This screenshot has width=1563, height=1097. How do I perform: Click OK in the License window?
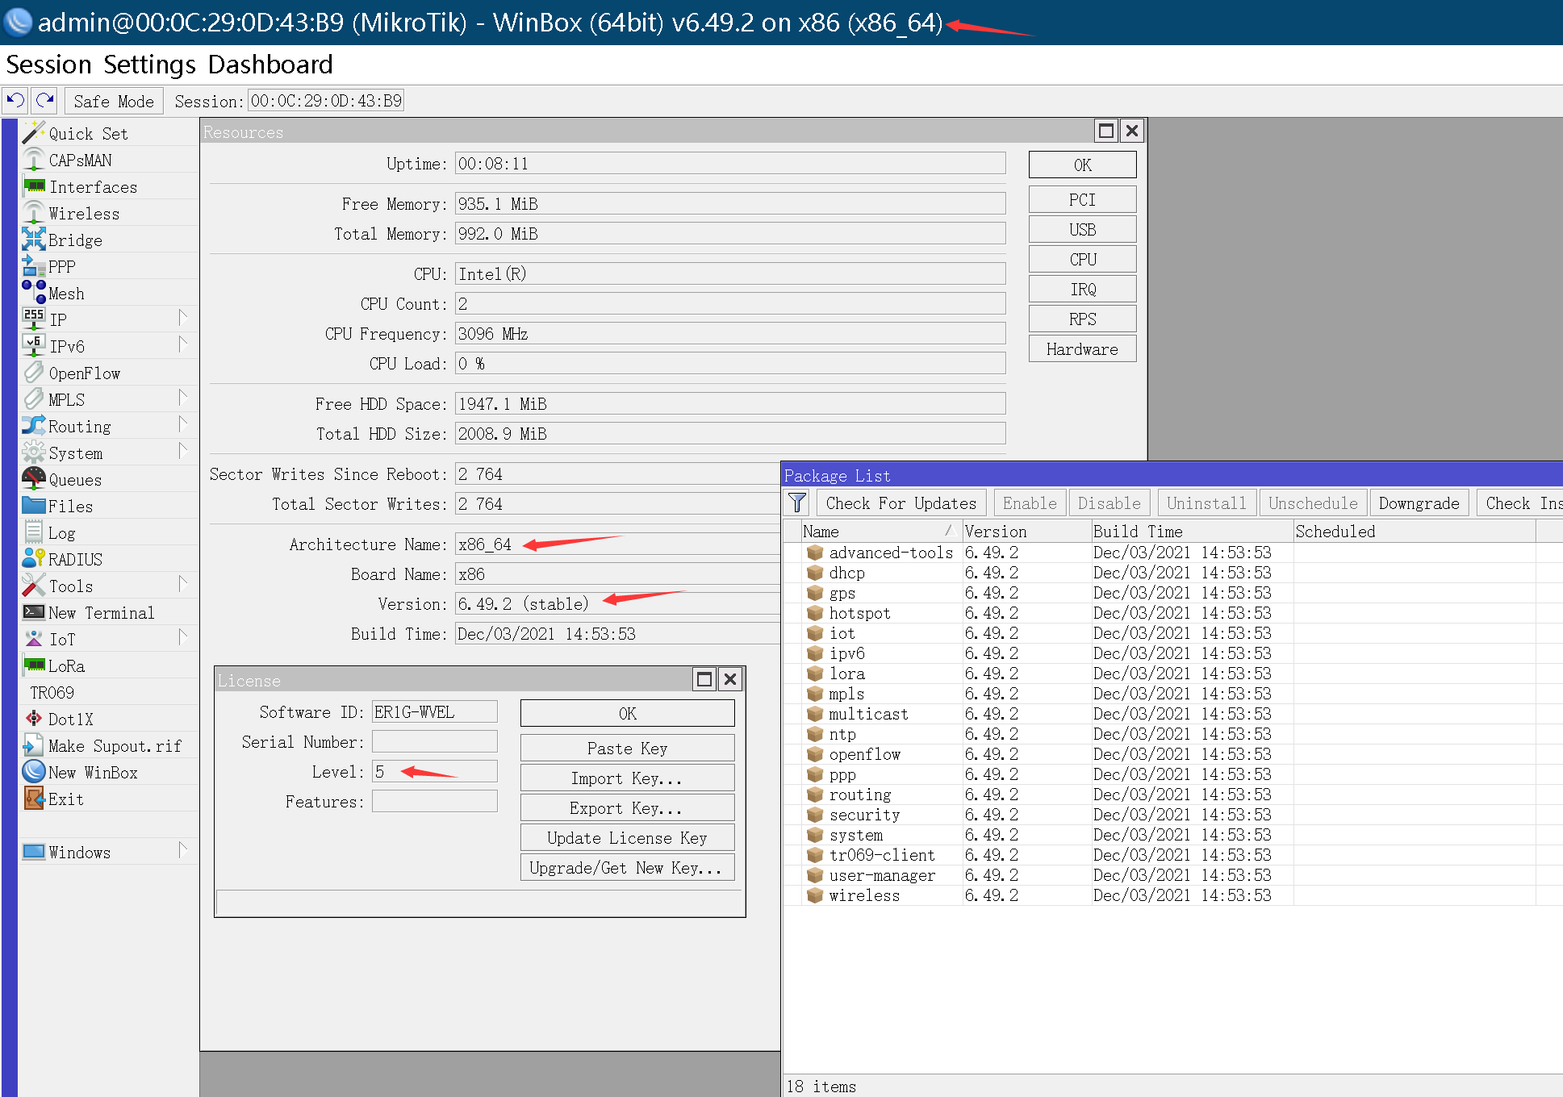(x=627, y=713)
